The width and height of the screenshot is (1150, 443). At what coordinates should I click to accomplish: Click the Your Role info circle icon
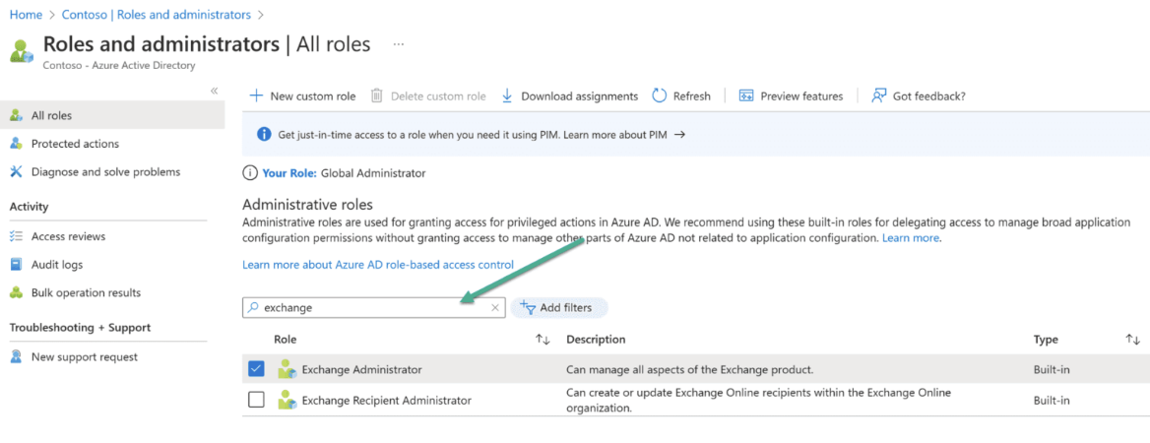[249, 174]
